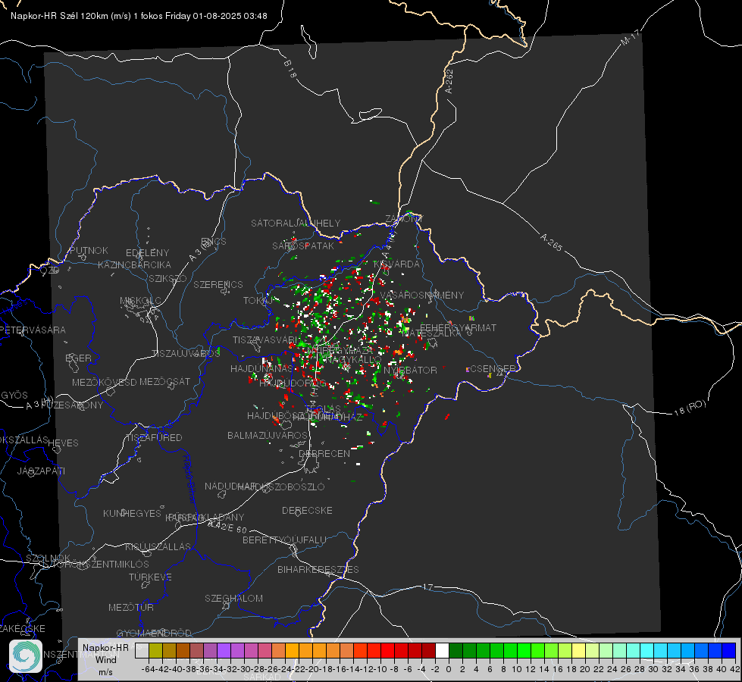Click the HAJDÚNÁNÁS town label

(261, 368)
